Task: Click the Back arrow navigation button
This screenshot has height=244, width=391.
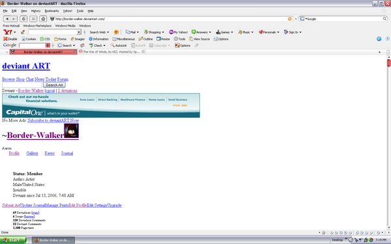Action: pyautogui.click(x=7, y=19)
